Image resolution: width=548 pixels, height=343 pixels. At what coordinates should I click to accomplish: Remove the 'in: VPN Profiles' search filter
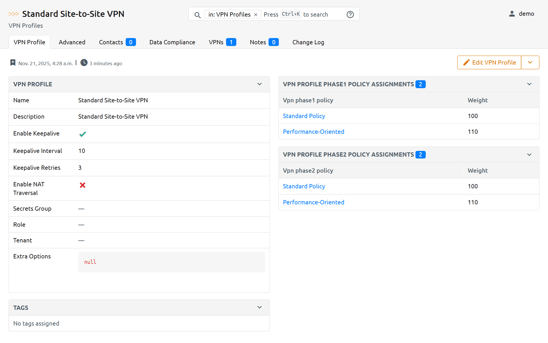[256, 15]
